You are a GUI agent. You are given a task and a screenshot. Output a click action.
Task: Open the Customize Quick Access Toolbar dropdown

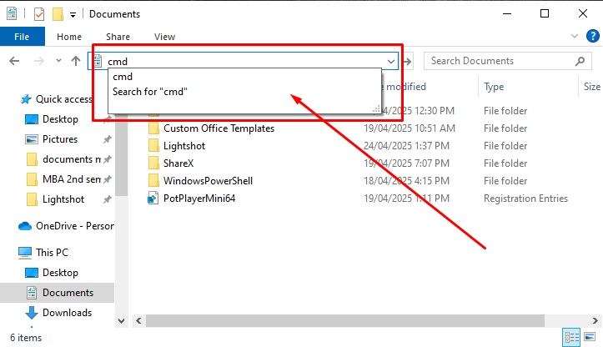[73, 14]
